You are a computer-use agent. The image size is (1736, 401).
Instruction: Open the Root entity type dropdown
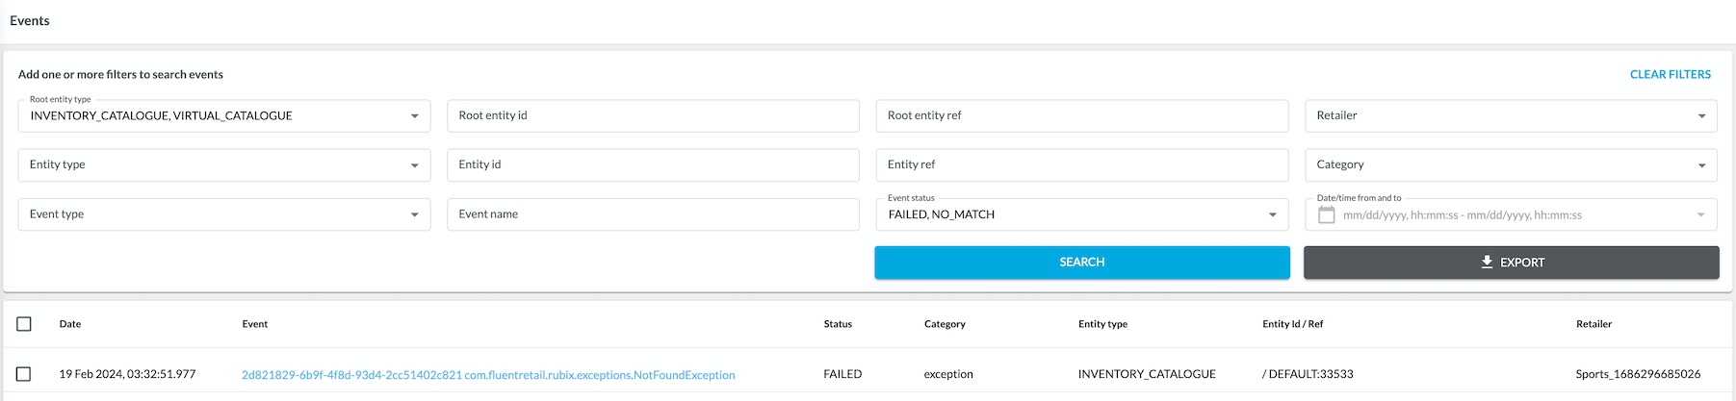(415, 116)
